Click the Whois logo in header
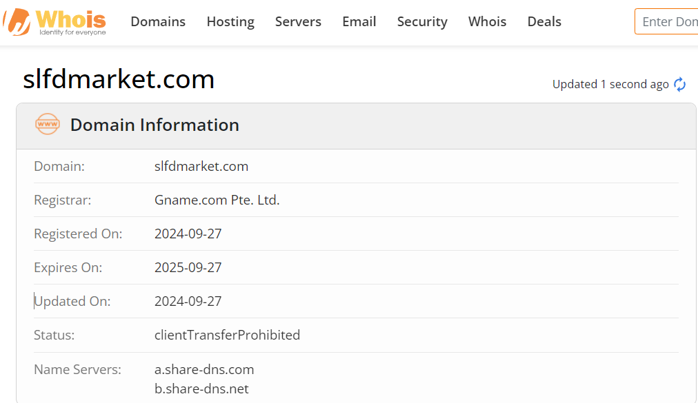This screenshot has height=403, width=698. pos(54,22)
